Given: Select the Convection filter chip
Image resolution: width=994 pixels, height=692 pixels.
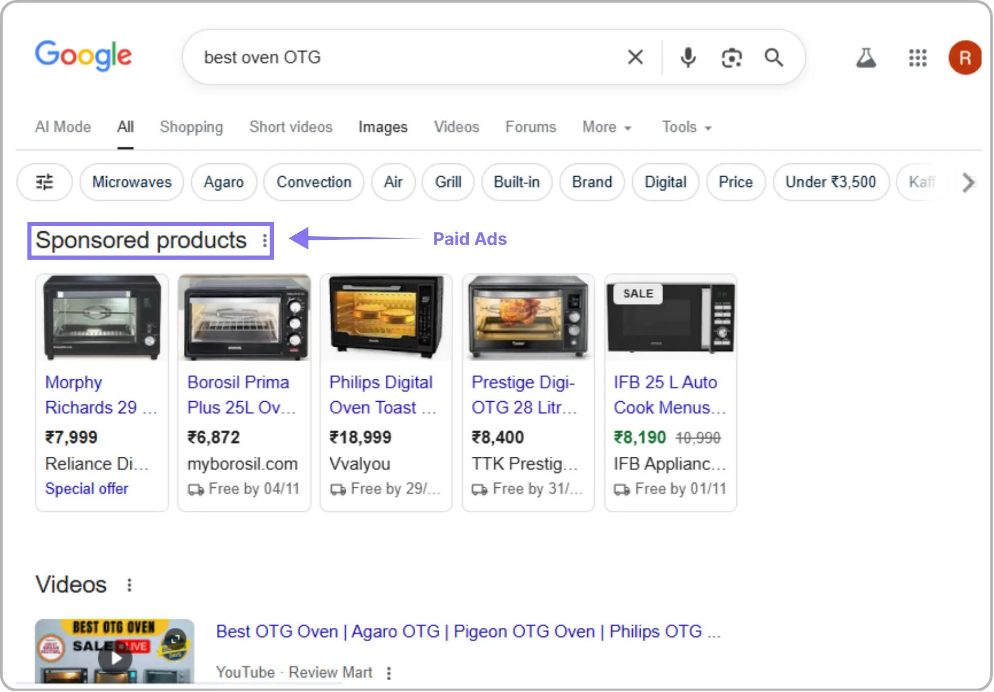Looking at the screenshot, I should coord(314,182).
